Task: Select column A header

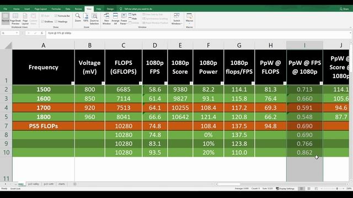Action: click(44, 45)
